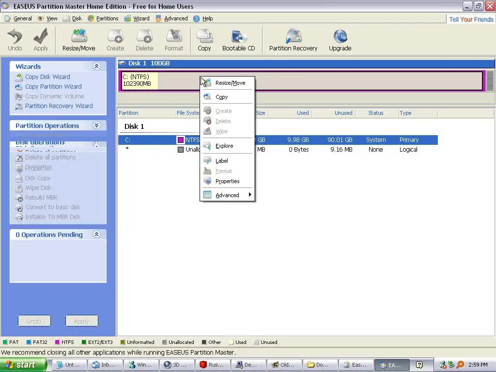Open the View menu

[48, 18]
